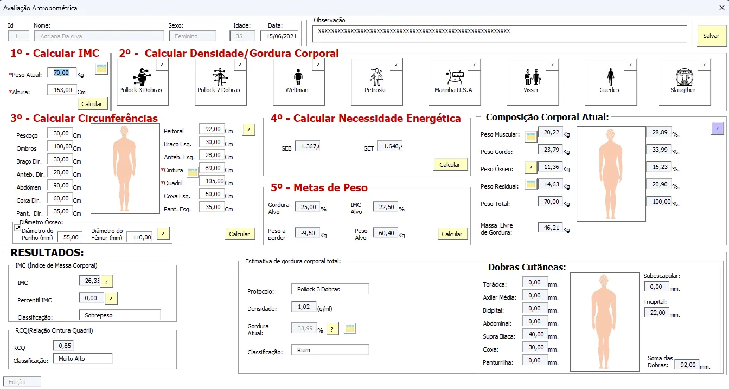The width and height of the screenshot is (729, 389).
Task: Open help for Guedes protocol
Action: pyautogui.click(x=631, y=65)
